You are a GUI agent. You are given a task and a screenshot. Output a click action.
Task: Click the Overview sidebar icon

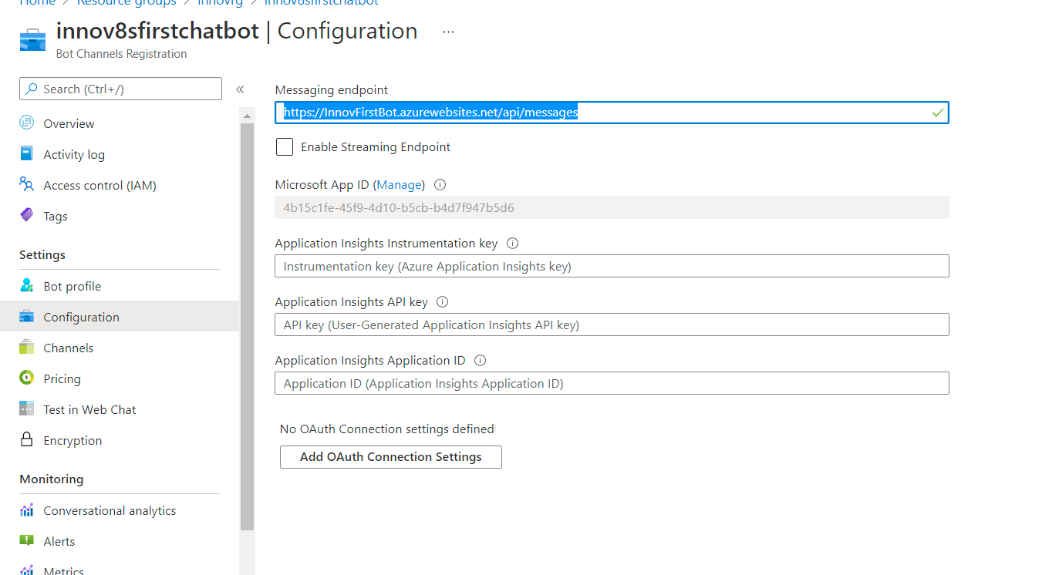pos(27,123)
